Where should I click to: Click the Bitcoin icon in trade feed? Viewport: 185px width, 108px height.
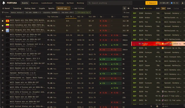(163, 48)
